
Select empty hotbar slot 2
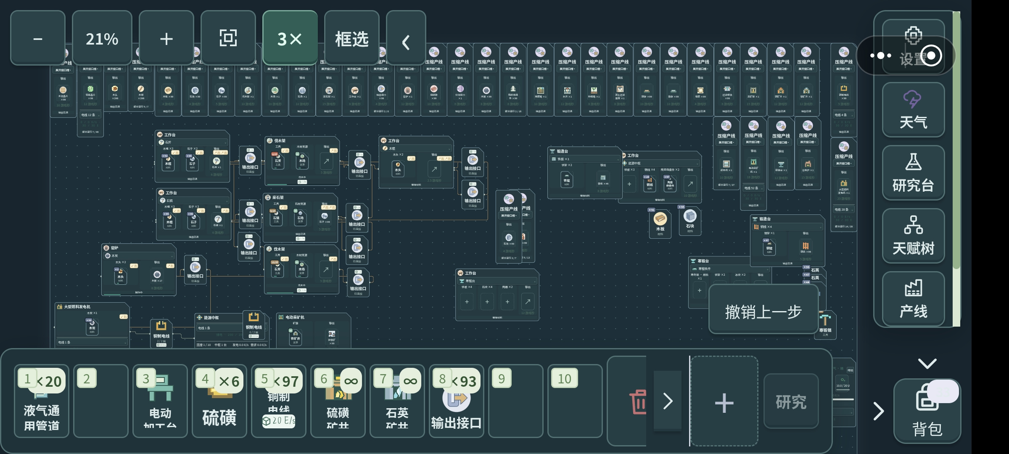click(101, 401)
